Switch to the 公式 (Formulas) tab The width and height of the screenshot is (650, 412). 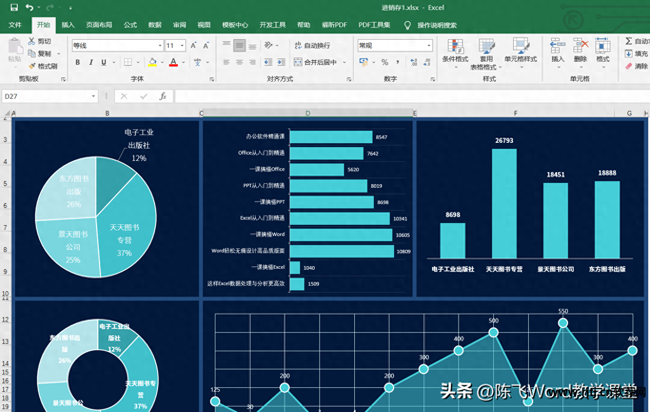click(130, 25)
